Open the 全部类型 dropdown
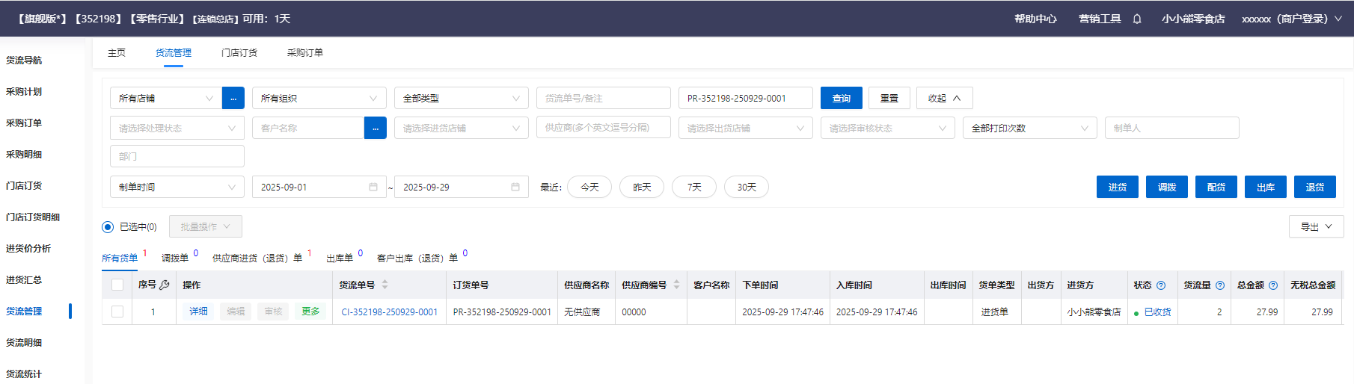1354x384 pixels. (x=461, y=98)
